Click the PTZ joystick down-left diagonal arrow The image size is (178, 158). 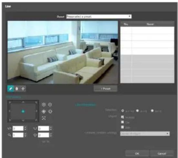click(x=10, y=120)
